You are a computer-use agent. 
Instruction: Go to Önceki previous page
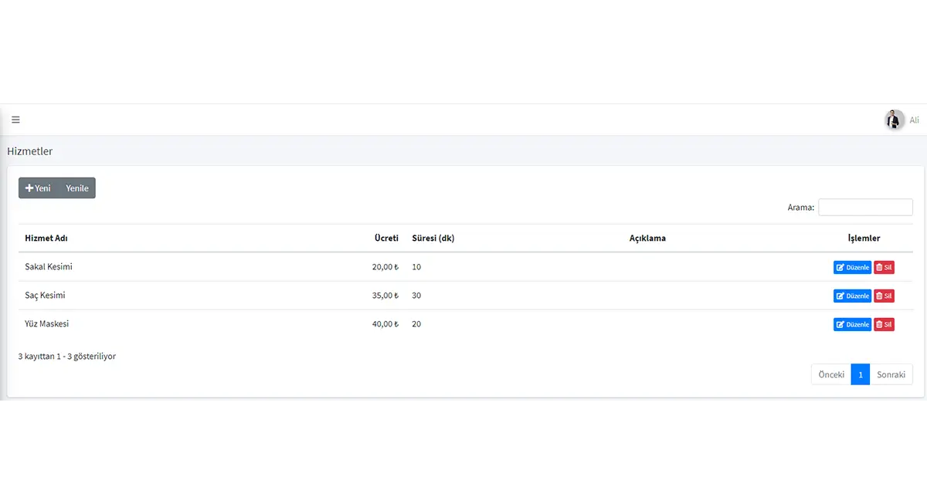831,374
